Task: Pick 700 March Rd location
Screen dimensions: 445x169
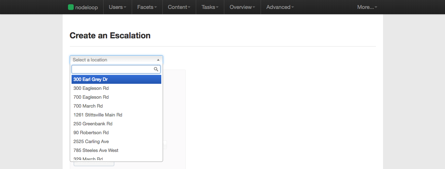Action: coord(116,106)
